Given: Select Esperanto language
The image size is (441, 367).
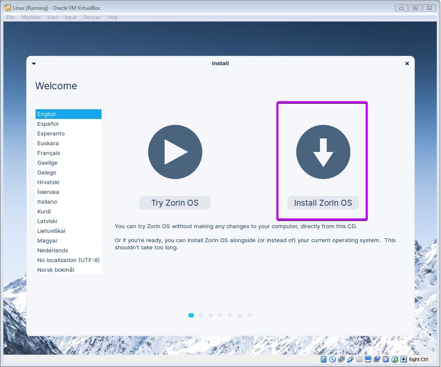Looking at the screenshot, I should tap(68, 134).
